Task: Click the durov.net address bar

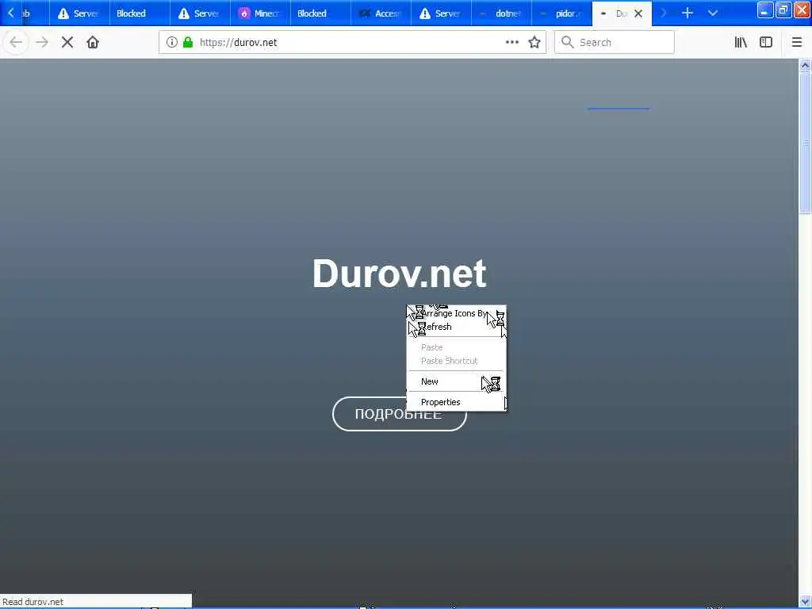Action: 352,42
